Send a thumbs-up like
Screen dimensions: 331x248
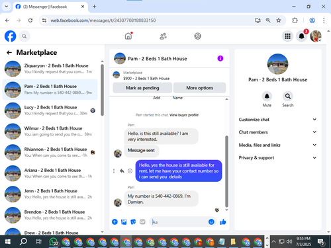tap(223, 222)
